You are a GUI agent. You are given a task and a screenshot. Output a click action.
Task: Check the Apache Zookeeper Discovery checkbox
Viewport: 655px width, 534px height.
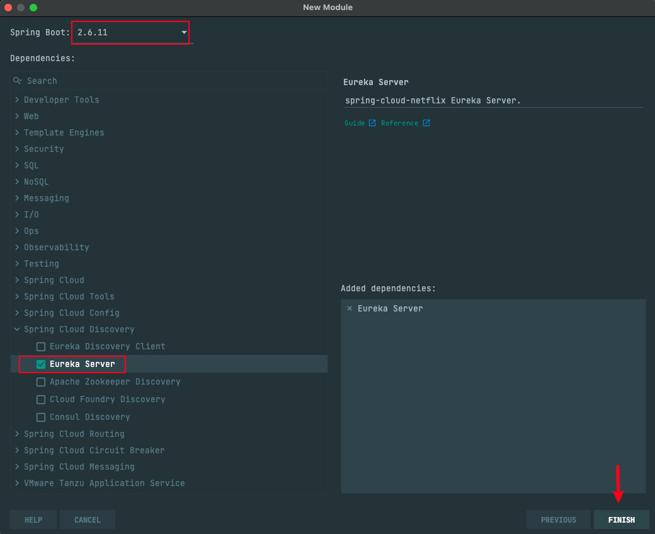point(41,382)
